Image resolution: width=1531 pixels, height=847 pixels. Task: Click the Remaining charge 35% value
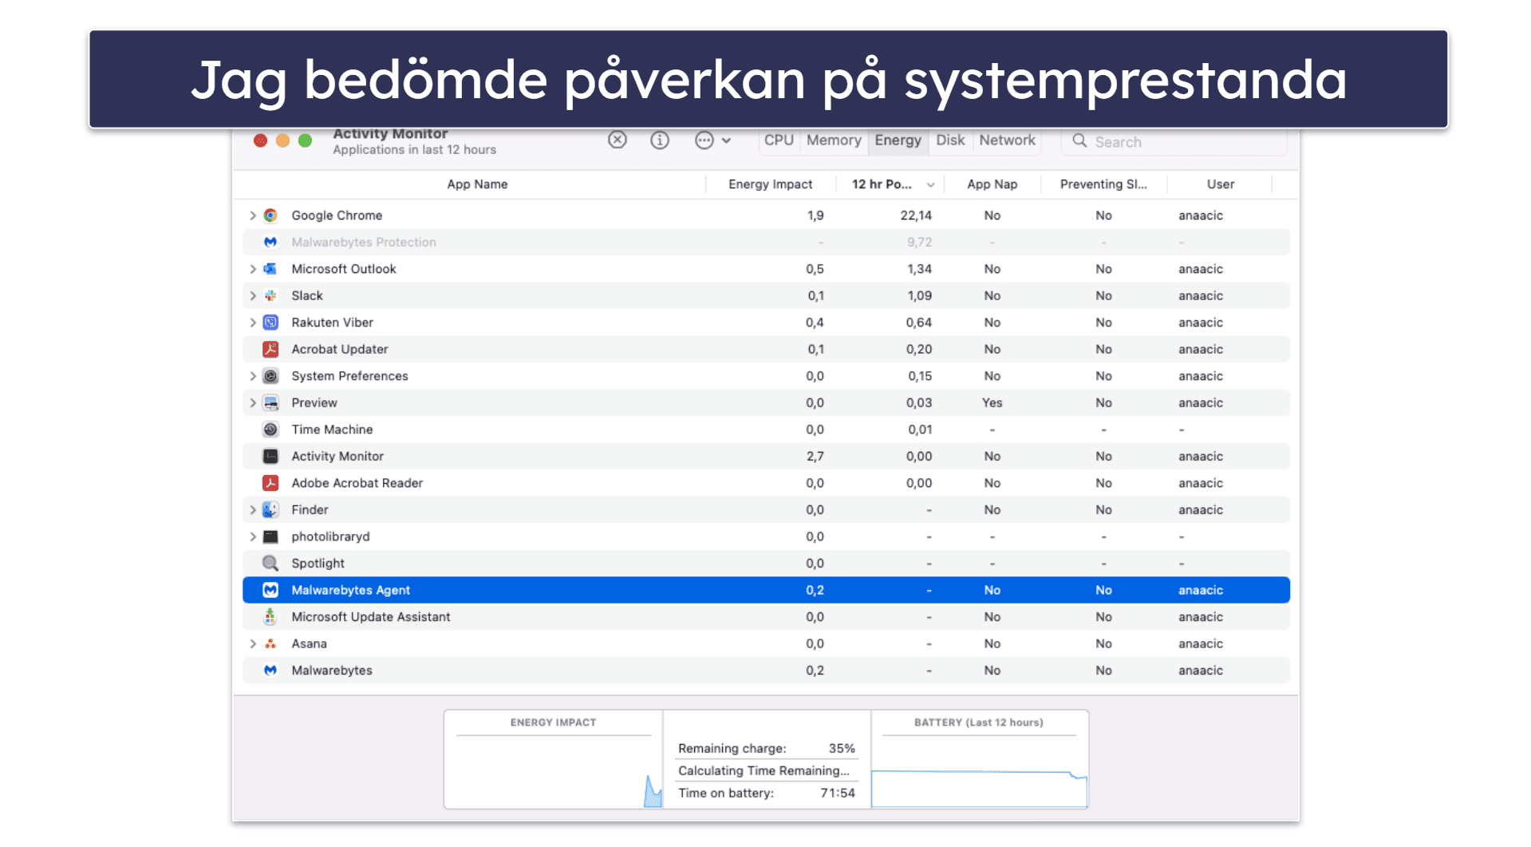[x=842, y=748]
